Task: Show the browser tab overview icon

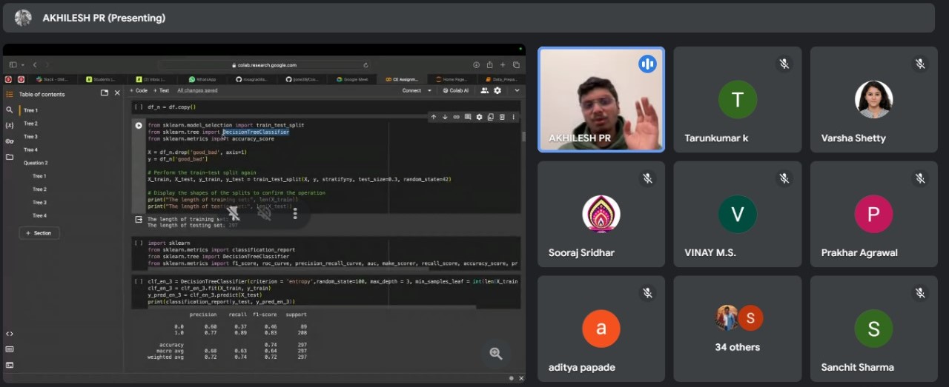Action: (516, 65)
